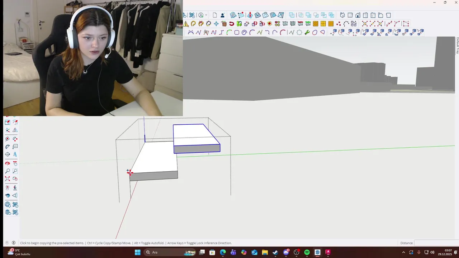Click the Intersect solid tool
This screenshot has width=459, height=258.
click(x=301, y=15)
